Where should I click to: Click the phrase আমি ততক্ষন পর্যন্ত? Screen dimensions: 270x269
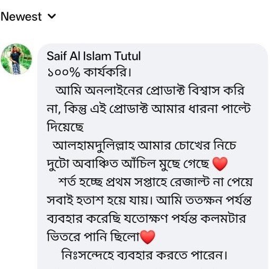point(204,201)
